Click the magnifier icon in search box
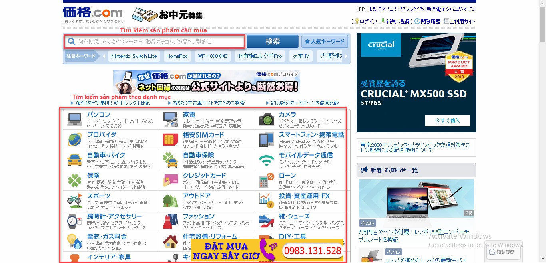 point(72,42)
